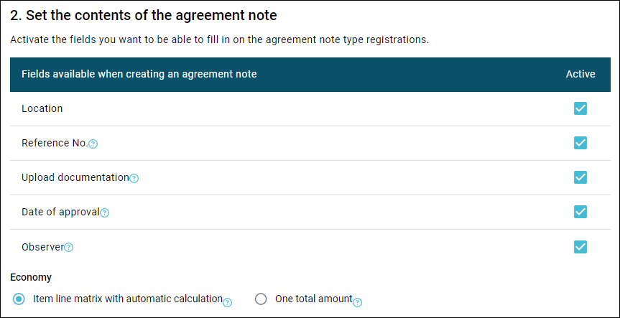Open help icon beside Observer

click(x=69, y=248)
